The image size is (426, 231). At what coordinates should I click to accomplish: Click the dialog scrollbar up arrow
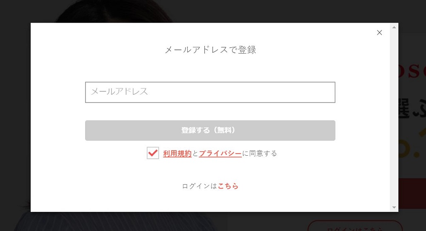coord(394,27)
